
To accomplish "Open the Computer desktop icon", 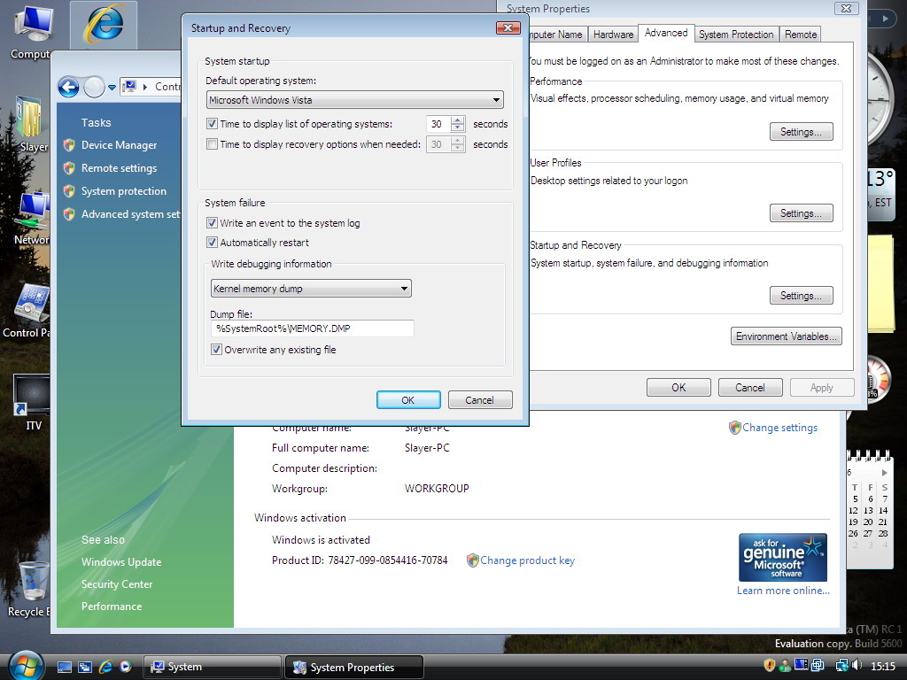I will [33, 32].
